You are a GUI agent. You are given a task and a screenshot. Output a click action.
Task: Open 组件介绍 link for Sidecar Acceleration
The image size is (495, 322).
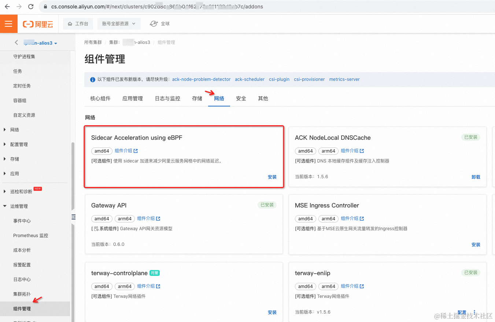126,151
